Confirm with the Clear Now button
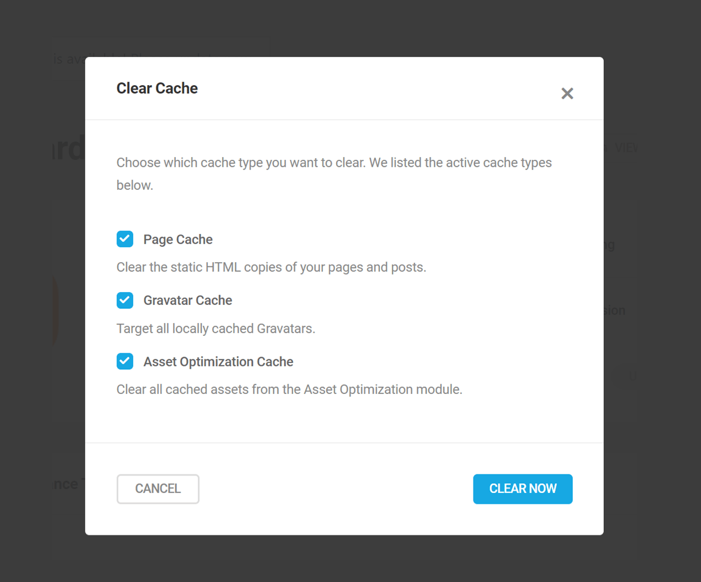Viewport: 701px width, 582px height. pos(523,489)
